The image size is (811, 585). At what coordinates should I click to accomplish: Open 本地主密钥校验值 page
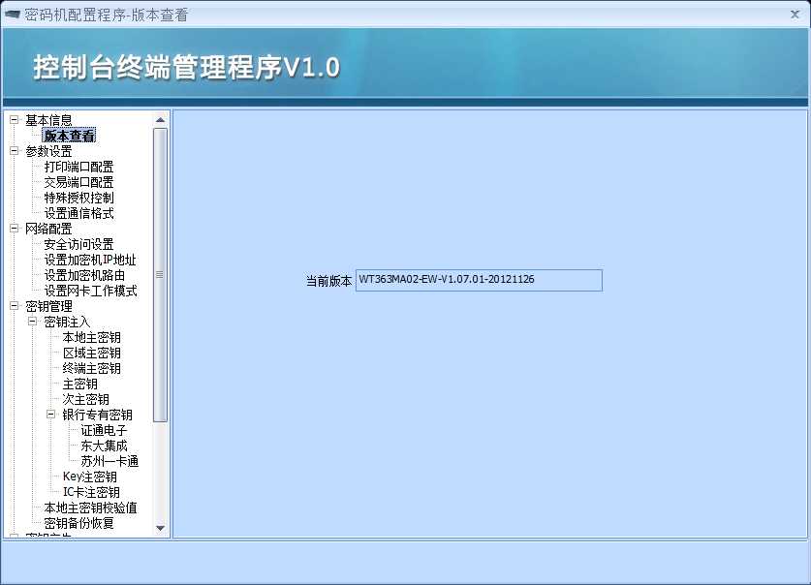[90, 508]
